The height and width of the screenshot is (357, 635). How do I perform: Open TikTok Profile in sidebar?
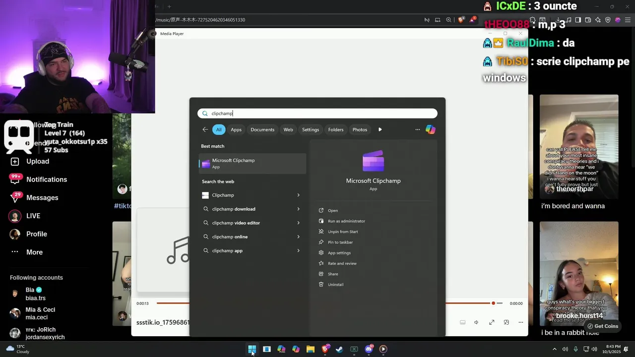(x=29, y=234)
